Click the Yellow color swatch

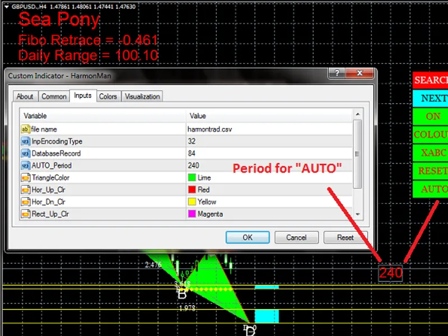coord(192,202)
